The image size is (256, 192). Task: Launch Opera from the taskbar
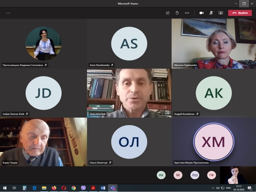tap(64, 188)
